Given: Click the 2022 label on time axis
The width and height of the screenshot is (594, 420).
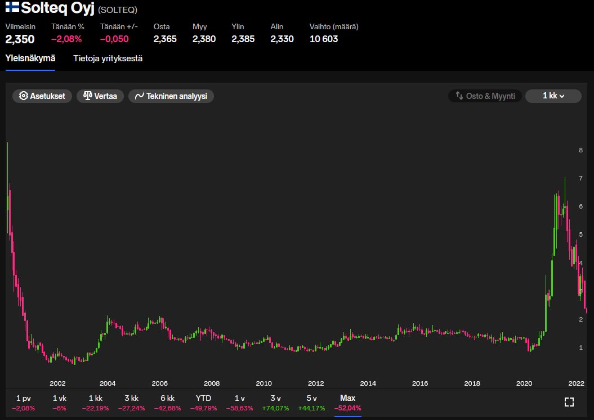Looking at the screenshot, I should (x=576, y=383).
